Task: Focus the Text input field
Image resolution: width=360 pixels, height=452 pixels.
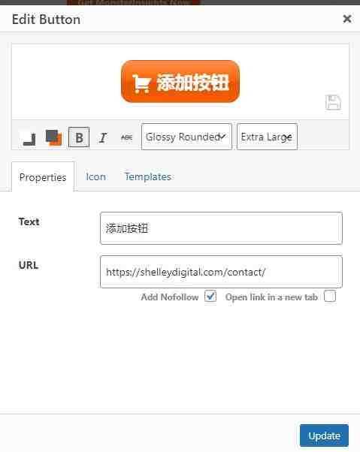Action: point(221,228)
